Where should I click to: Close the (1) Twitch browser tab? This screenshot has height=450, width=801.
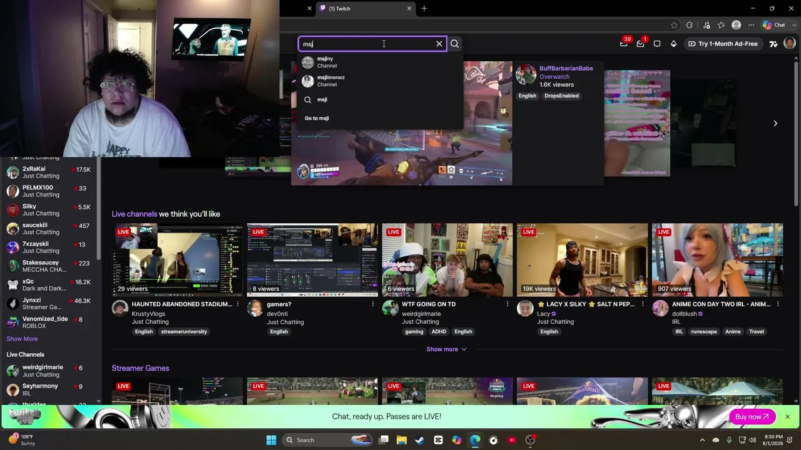point(409,8)
